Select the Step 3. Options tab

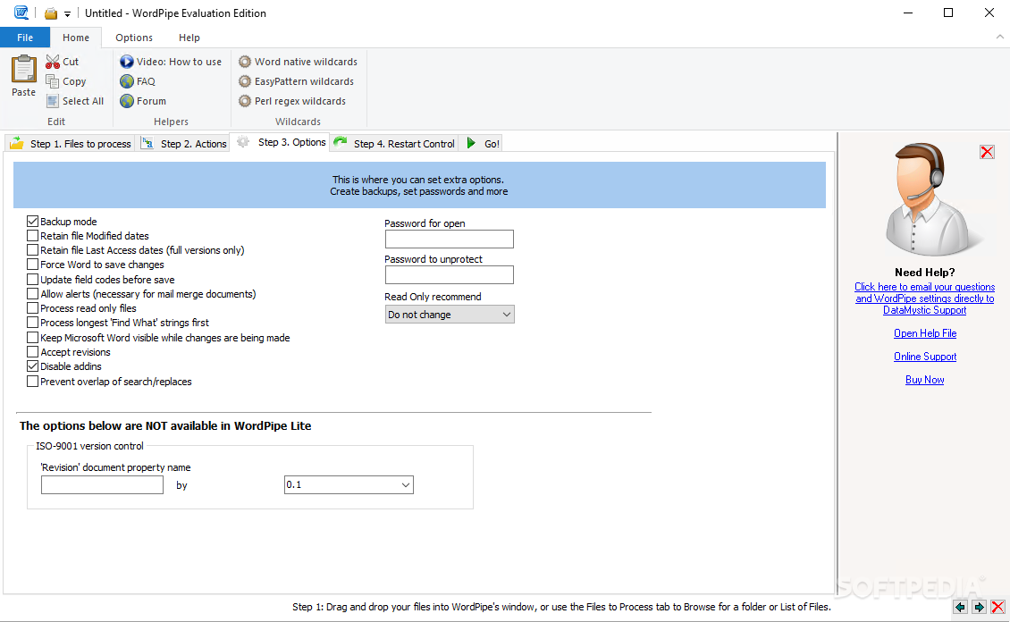point(282,142)
